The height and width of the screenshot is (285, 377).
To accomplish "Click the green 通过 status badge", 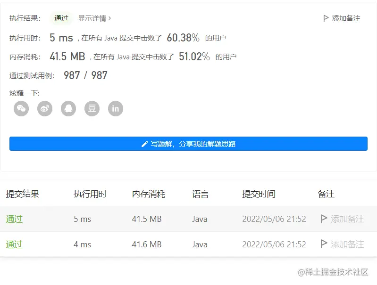I will (61, 18).
